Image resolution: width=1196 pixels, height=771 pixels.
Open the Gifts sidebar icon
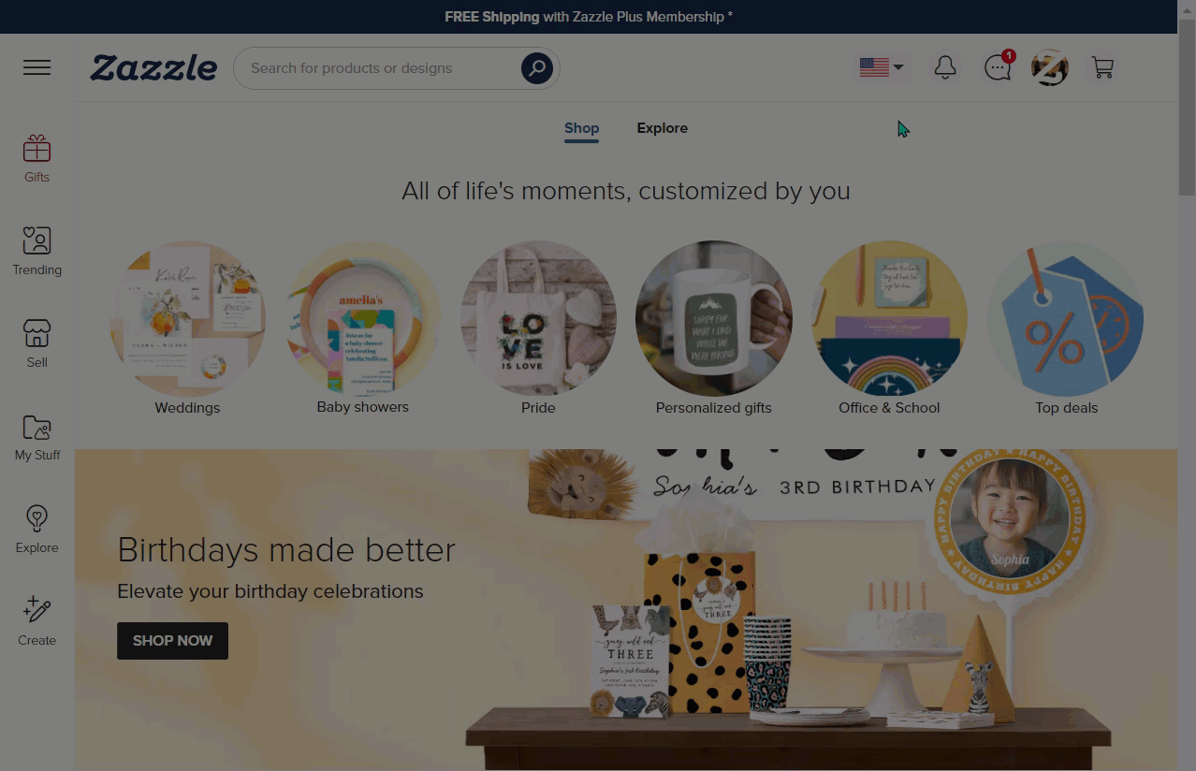coord(37,149)
